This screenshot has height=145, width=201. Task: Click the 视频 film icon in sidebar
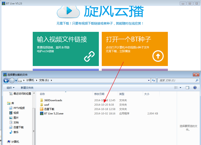(11, 113)
